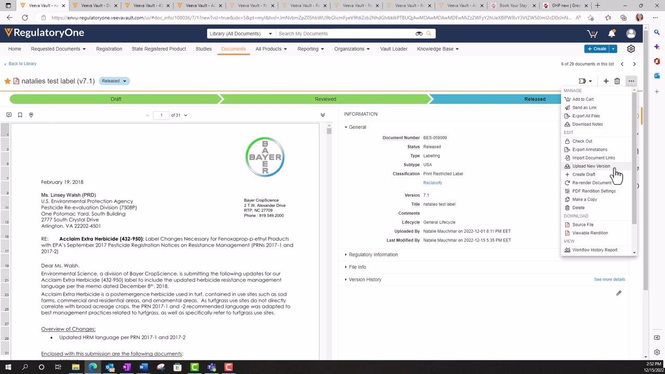This screenshot has height=374, width=665.
Task: Click the Draft lifecycle stage bar
Action: [115, 99]
